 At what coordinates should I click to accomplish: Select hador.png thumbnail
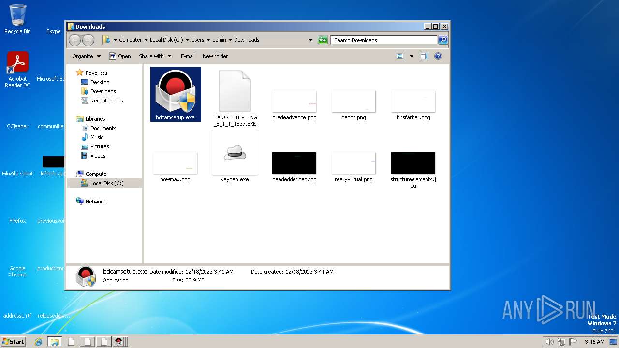coord(354,101)
